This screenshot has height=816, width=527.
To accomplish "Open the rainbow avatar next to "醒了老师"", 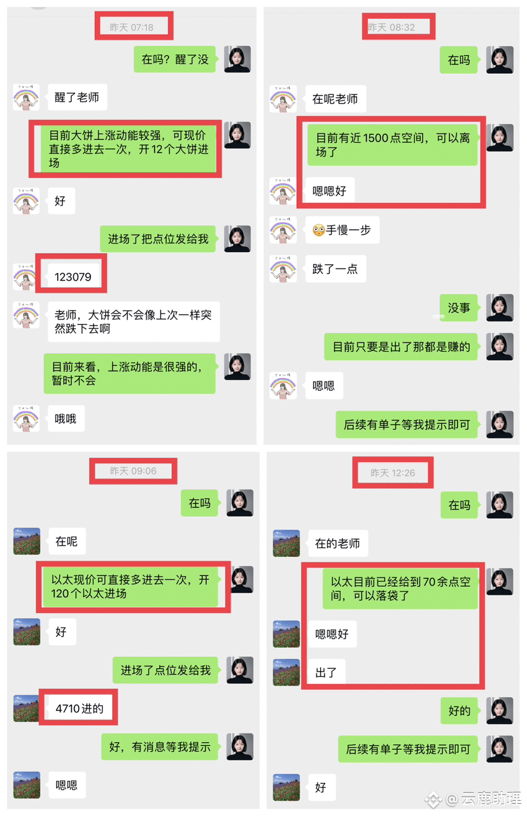I will [x=26, y=97].
